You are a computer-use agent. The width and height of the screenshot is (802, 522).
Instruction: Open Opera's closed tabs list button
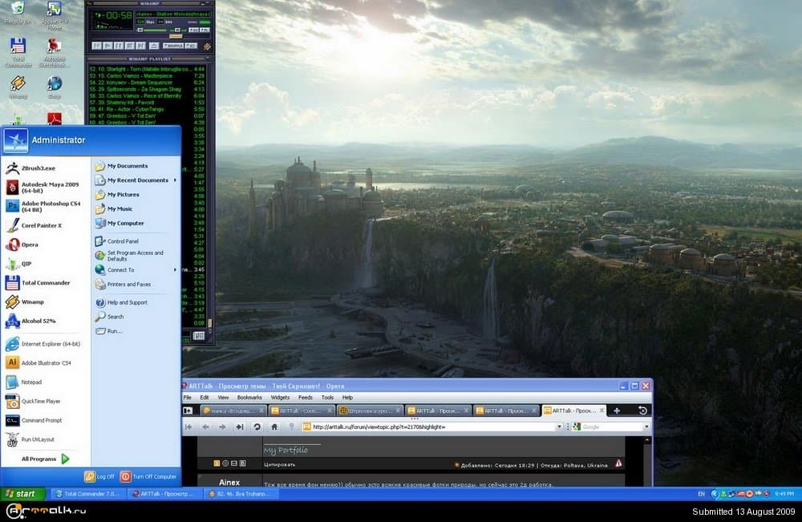point(643,411)
